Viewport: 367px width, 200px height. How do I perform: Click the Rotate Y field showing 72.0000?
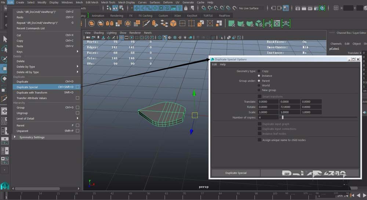pos(289,107)
